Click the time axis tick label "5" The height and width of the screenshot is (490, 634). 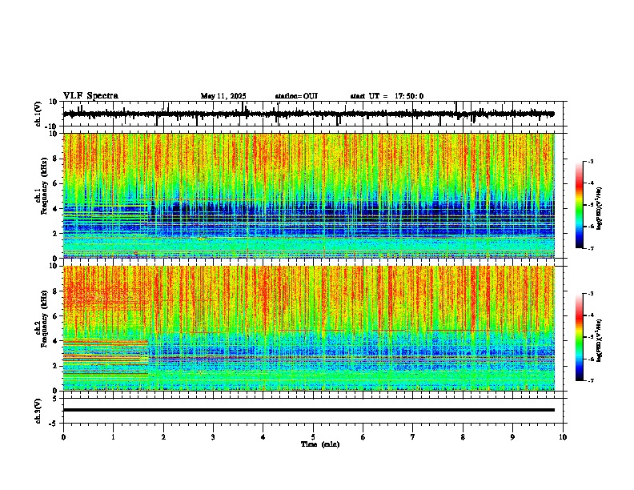[313, 437]
